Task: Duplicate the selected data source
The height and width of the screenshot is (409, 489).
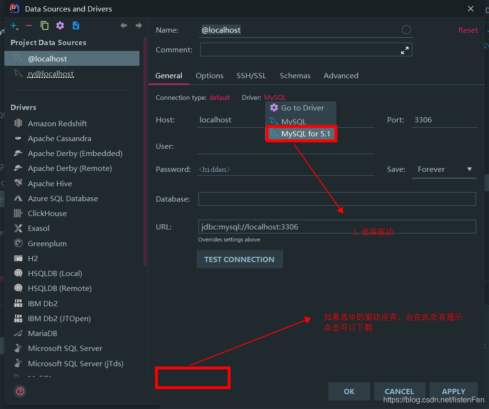Action: (x=45, y=26)
